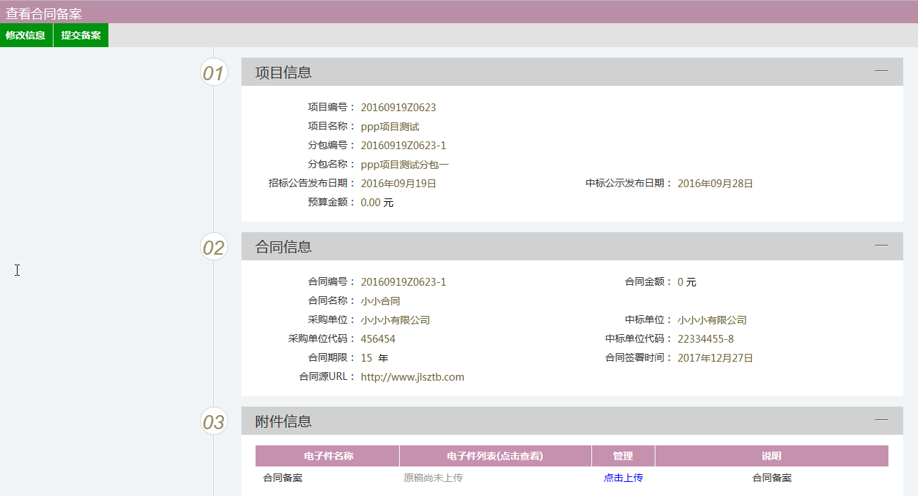Click the contract source URL http://www.jlsztb.com
Screen dimensions: 918x496
[413, 377]
